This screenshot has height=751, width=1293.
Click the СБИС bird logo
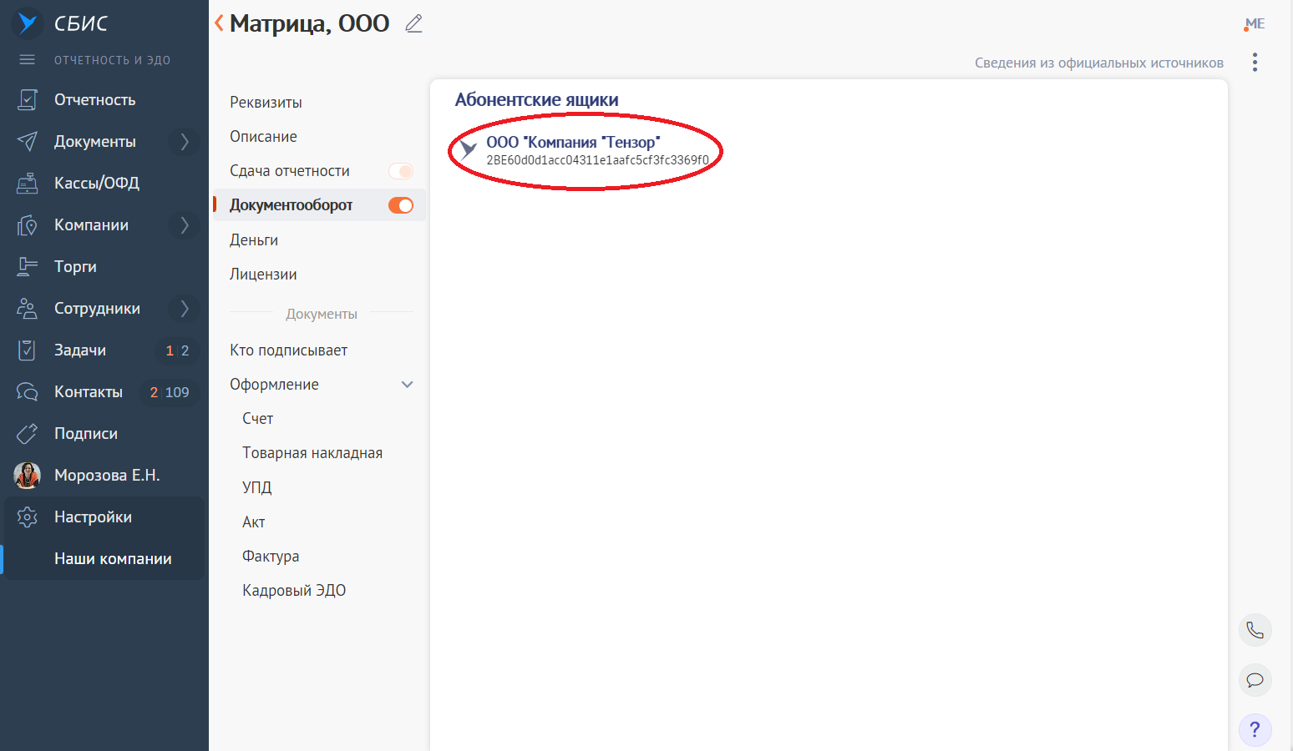[x=28, y=23]
